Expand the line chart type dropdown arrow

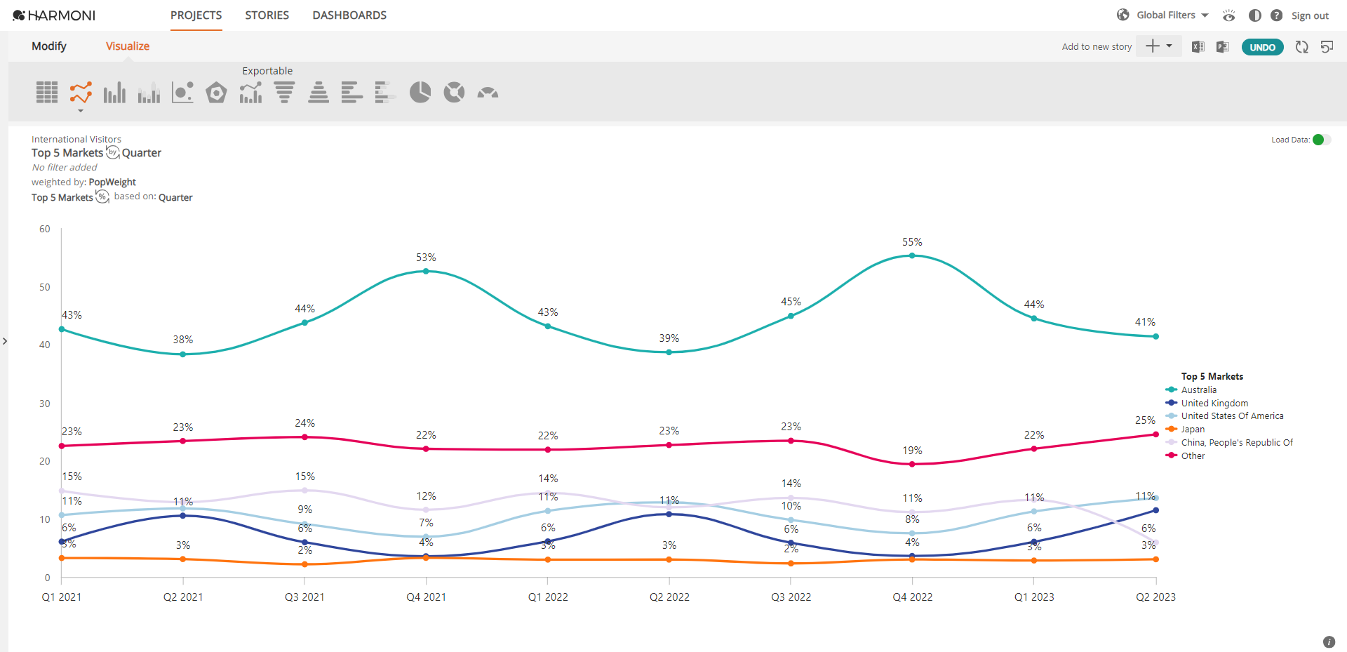(80, 109)
